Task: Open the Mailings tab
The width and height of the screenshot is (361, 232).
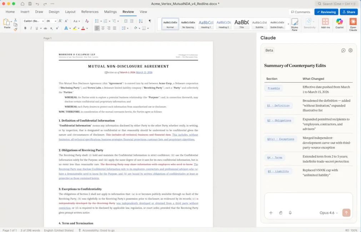Action: (110, 12)
